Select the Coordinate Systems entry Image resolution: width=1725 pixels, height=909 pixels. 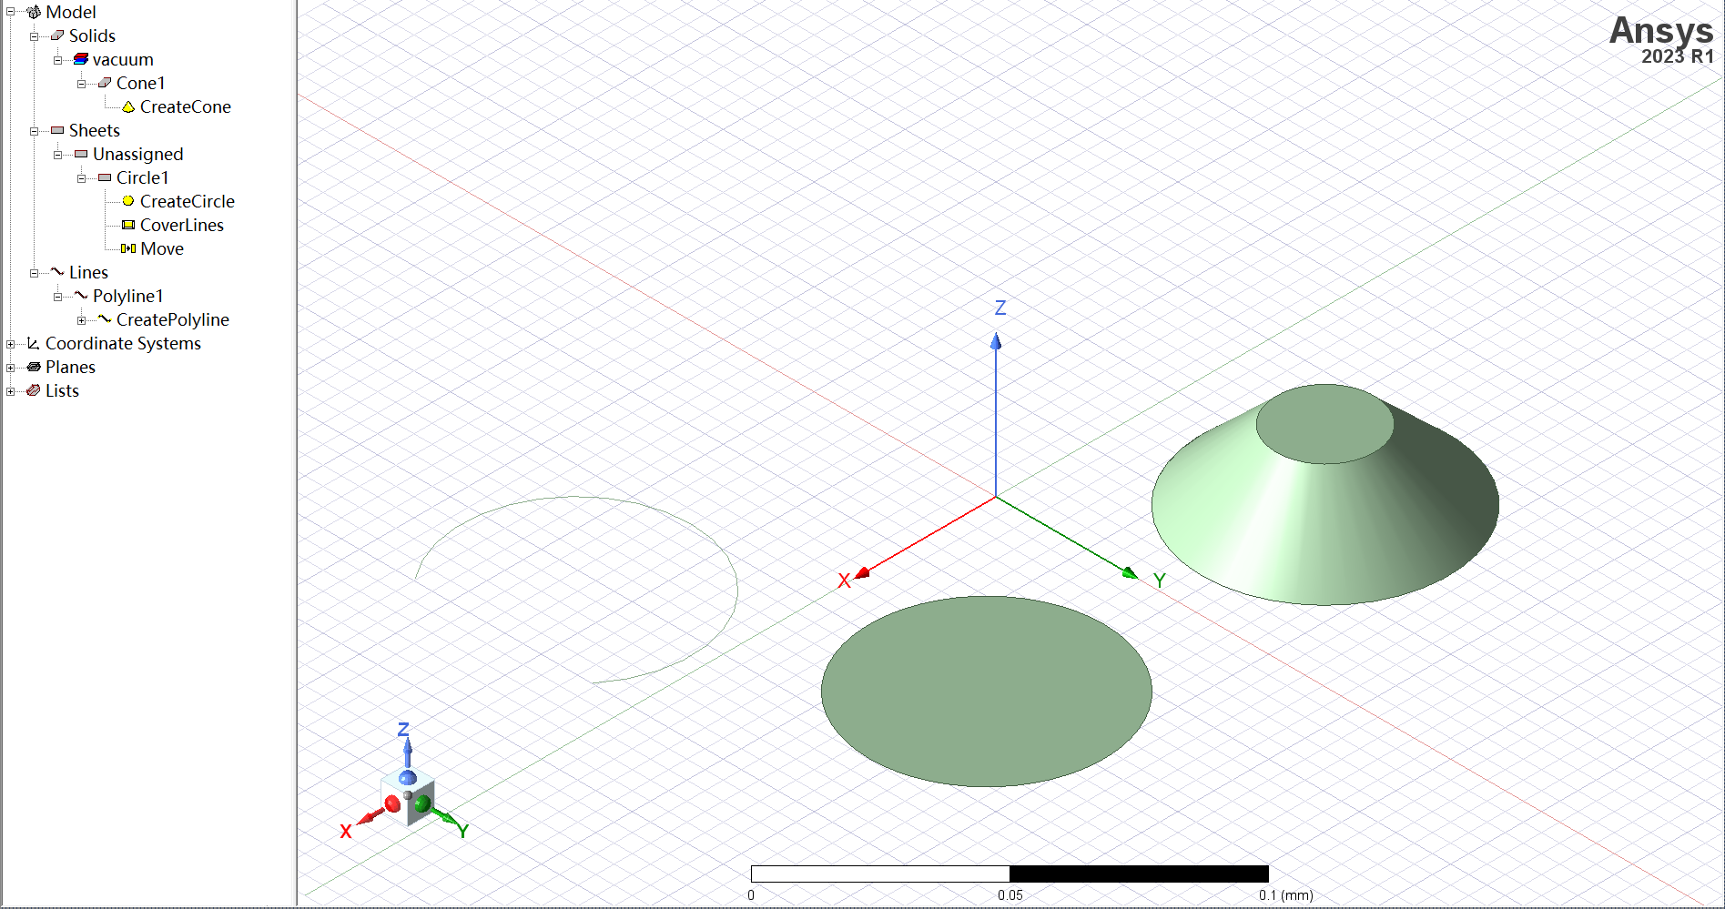(x=123, y=343)
